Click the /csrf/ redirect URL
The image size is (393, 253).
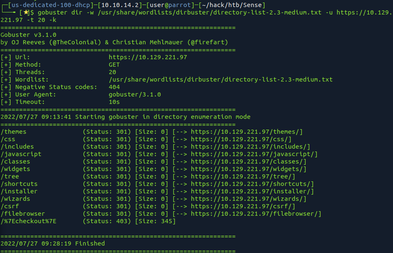241,207
